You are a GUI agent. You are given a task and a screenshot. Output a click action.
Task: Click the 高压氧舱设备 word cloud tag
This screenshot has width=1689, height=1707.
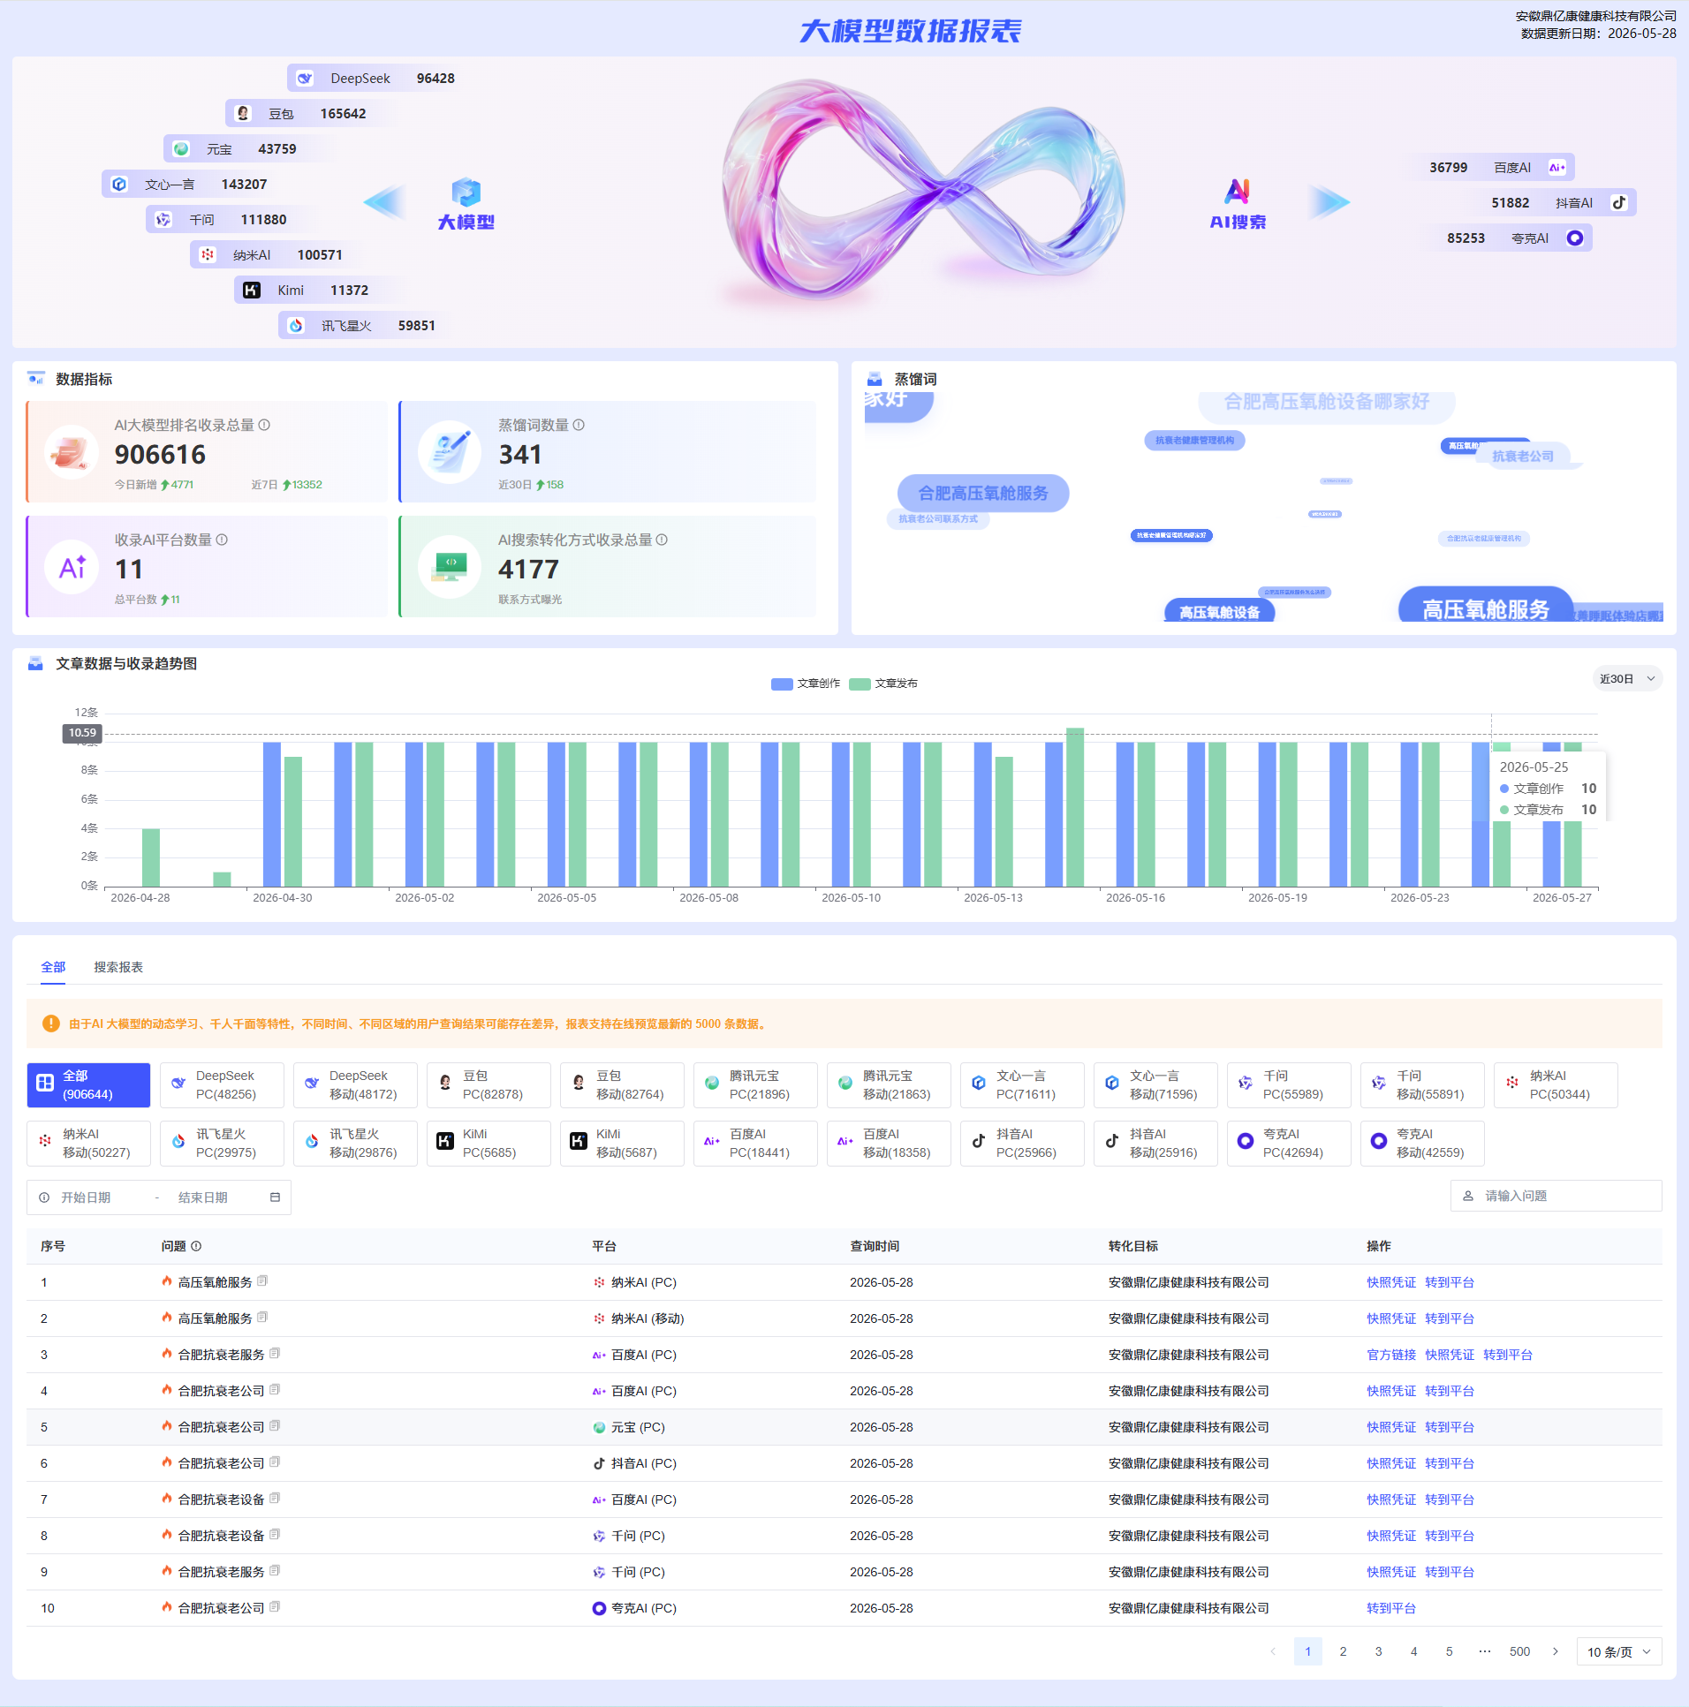coord(1220,611)
